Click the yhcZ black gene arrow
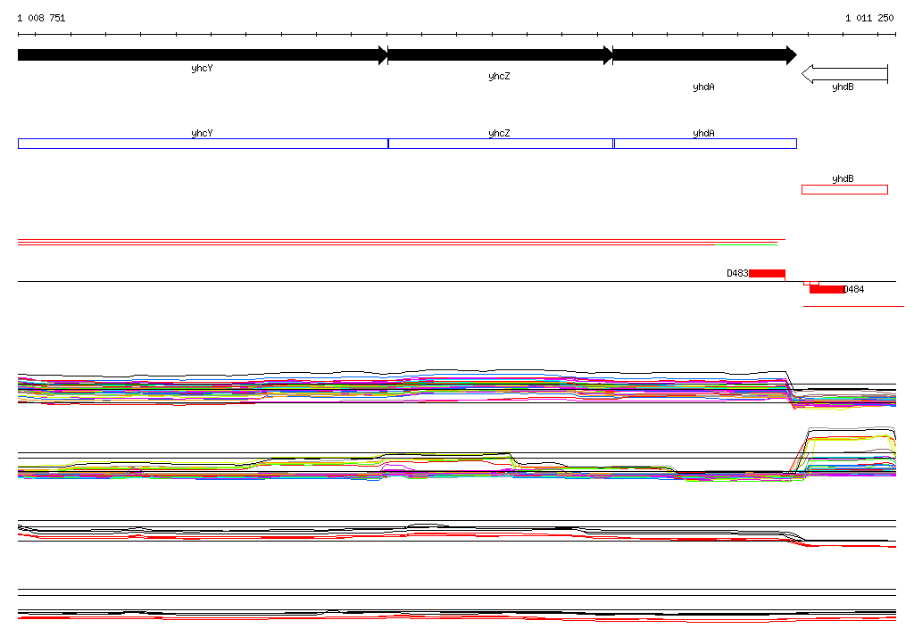The image size is (914, 637). click(x=500, y=55)
